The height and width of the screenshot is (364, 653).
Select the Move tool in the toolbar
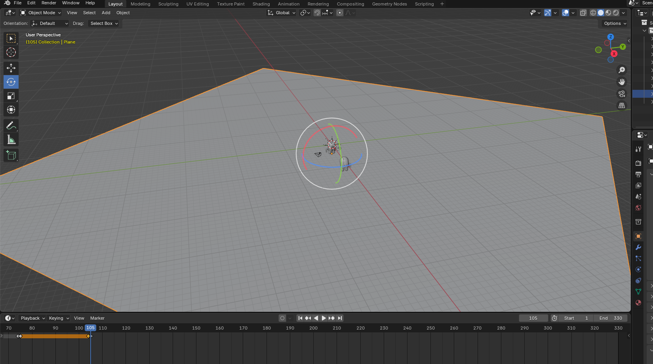click(11, 68)
